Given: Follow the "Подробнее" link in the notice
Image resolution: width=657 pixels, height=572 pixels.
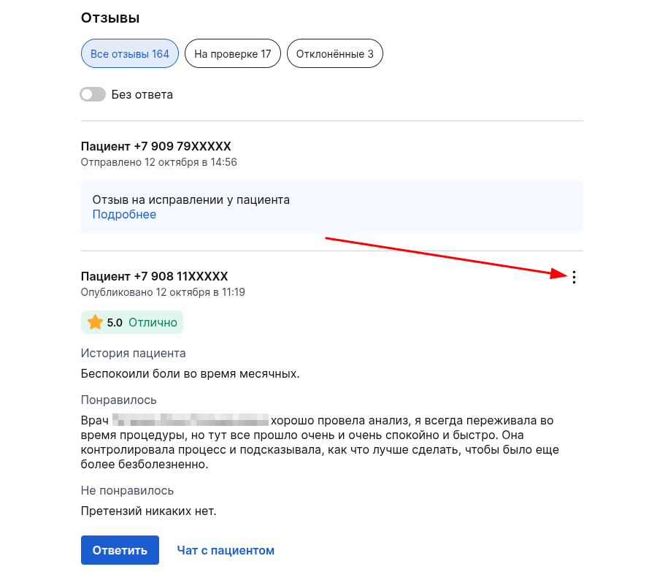Looking at the screenshot, I should tap(124, 215).
